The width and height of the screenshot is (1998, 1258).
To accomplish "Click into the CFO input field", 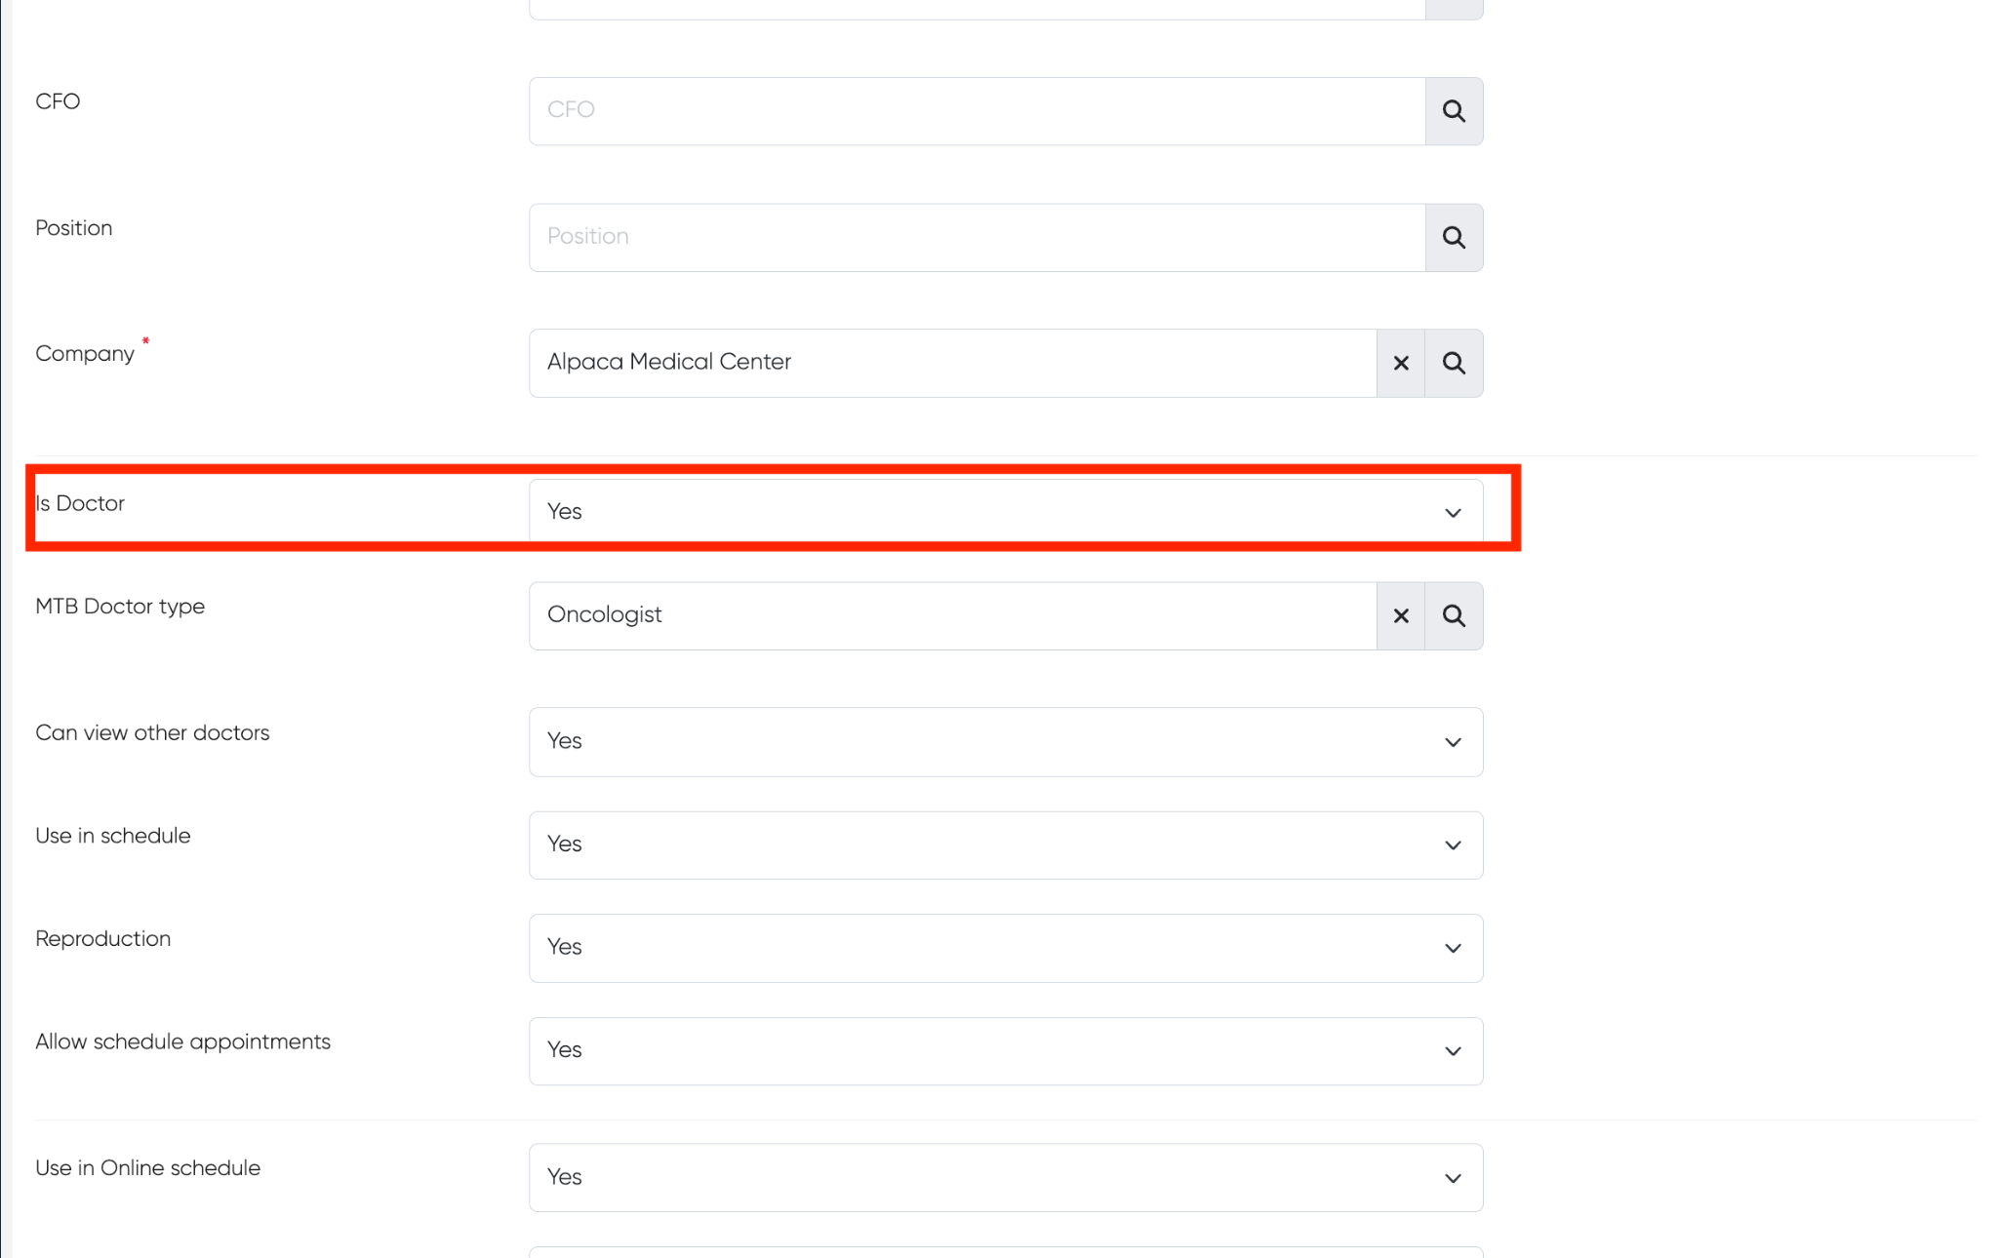I will tap(976, 111).
